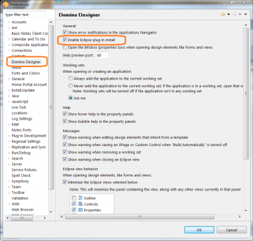Select Always add application to working set
The width and height of the screenshot is (253, 241).
70,78
